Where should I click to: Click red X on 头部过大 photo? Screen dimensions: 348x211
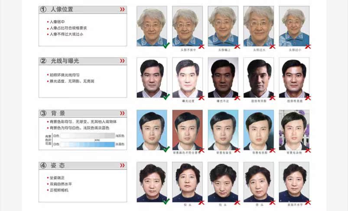272,46
